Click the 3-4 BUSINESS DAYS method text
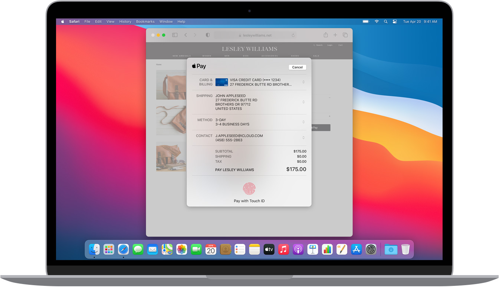The image size is (499, 287). [x=232, y=124]
